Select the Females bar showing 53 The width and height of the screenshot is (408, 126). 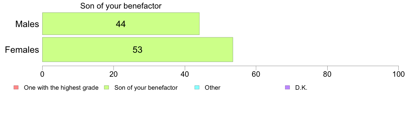pyautogui.click(x=137, y=50)
